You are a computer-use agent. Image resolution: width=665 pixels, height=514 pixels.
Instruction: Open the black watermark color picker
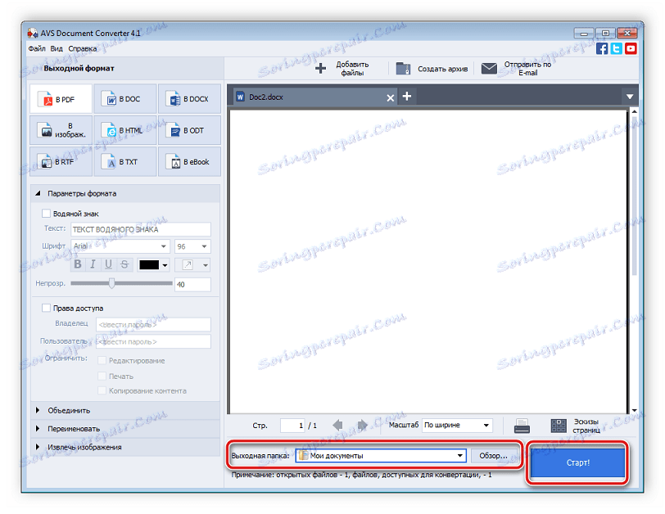point(153,265)
